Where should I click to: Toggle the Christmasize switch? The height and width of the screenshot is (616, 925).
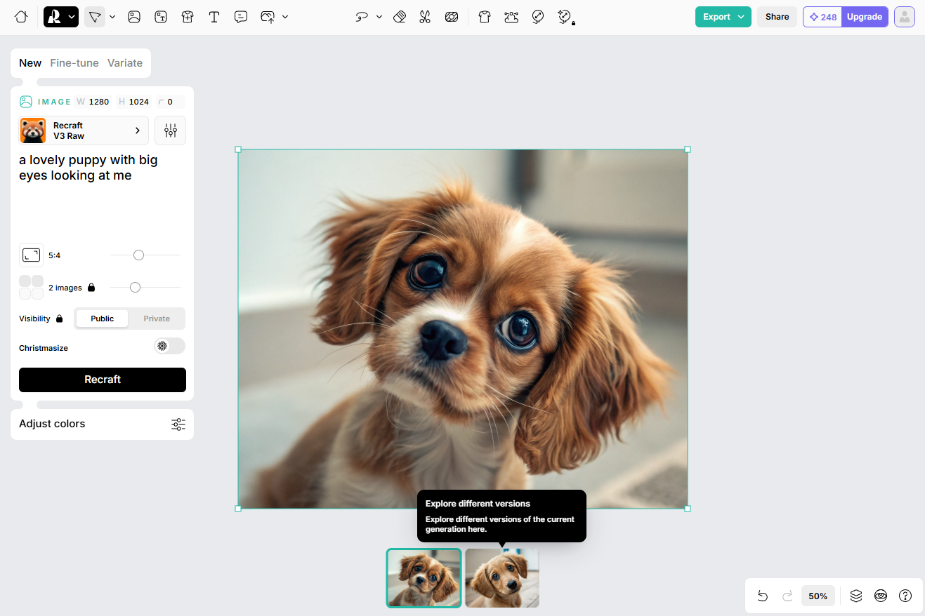coord(169,346)
